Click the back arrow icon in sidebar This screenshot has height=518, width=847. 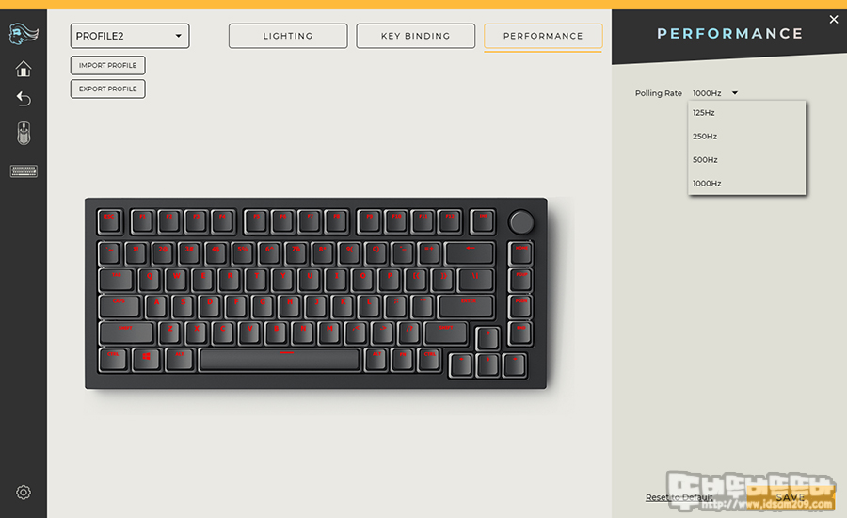24,98
